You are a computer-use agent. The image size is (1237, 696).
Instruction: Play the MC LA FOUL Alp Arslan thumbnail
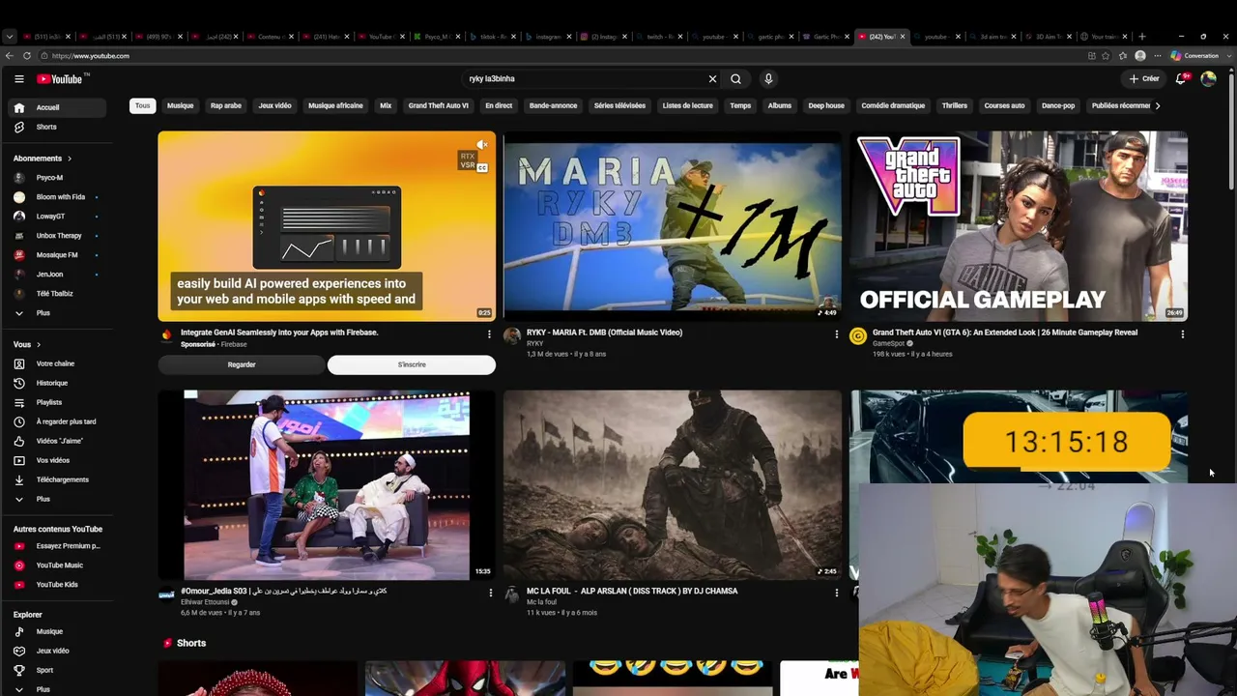point(673,484)
